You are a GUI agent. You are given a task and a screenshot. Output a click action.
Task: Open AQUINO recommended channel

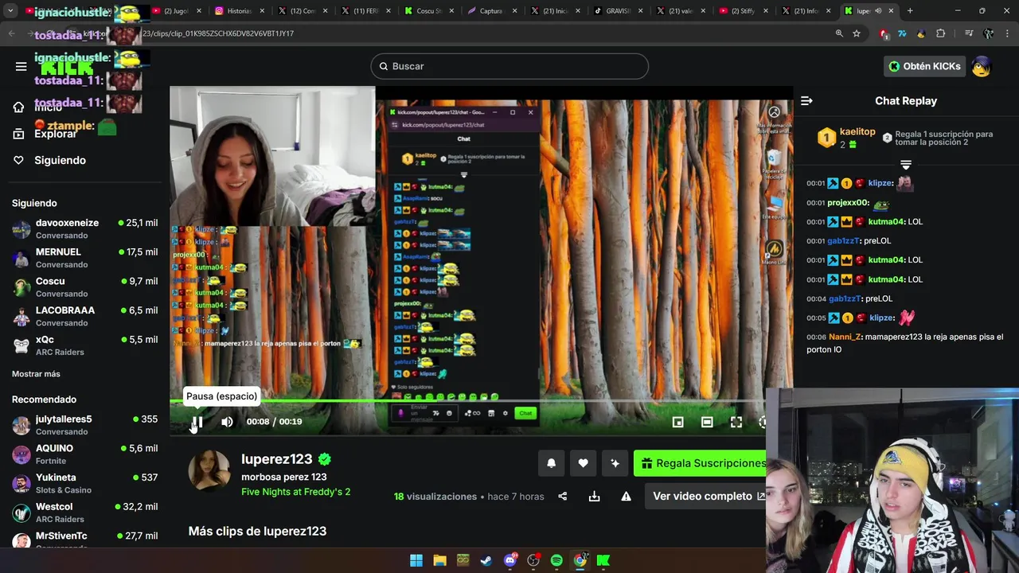click(x=84, y=454)
